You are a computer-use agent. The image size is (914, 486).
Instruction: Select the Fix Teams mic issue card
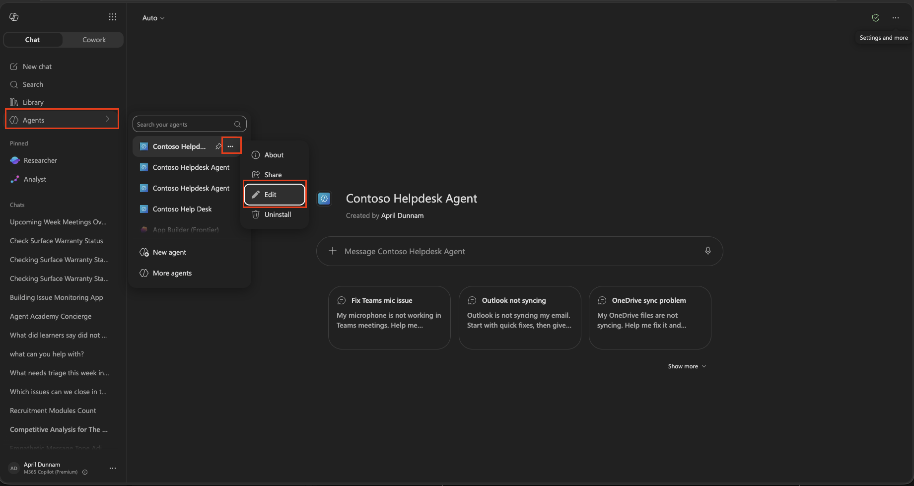coord(389,318)
